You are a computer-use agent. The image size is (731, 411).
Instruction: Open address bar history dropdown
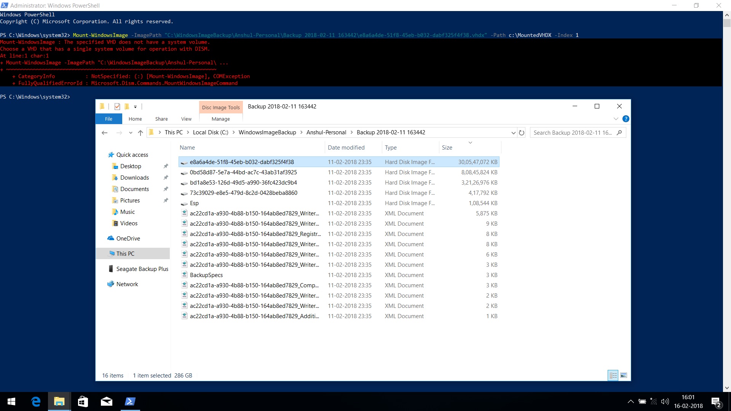513,133
